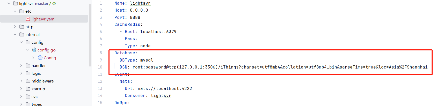Open config.go from the project tree
The image size is (444, 106).
(46, 50)
